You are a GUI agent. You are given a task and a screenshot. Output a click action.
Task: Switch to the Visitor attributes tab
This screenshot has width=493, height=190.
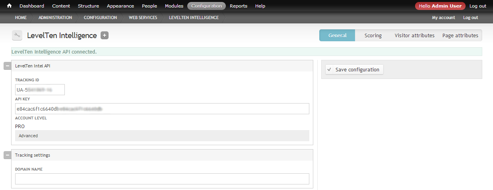(414, 35)
